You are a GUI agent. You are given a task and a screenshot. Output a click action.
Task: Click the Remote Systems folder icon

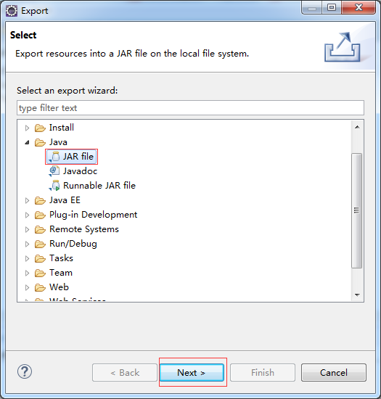(40, 229)
